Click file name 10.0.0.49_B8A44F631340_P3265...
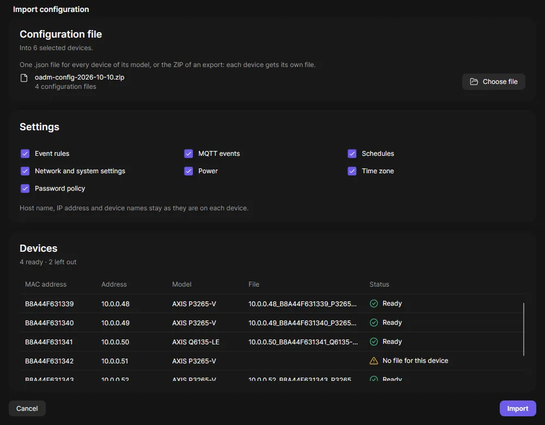Image resolution: width=545 pixels, height=425 pixels. pos(302,323)
